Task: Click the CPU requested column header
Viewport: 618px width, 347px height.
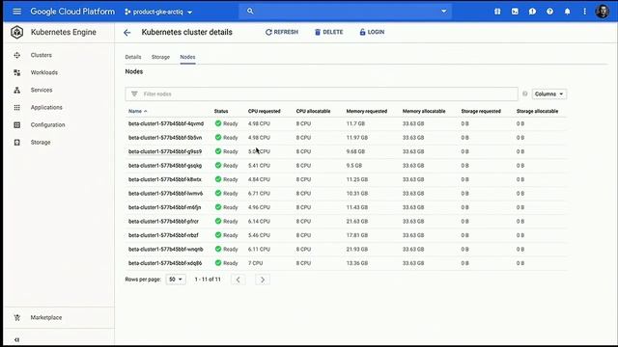Action: (264, 112)
